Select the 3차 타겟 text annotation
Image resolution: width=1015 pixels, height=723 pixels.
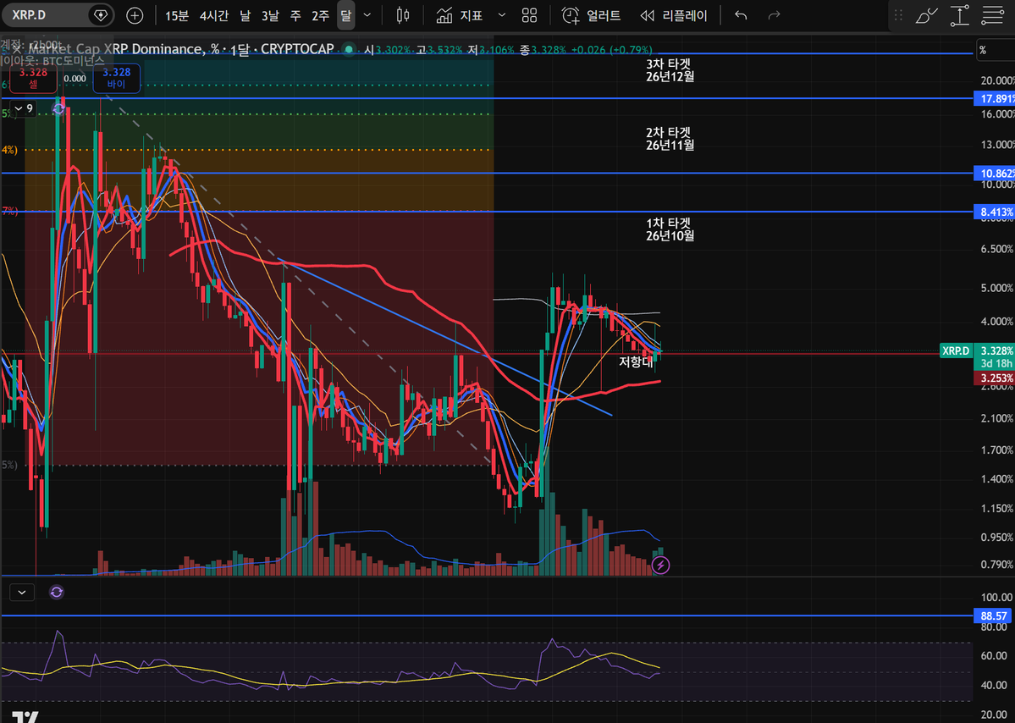(x=670, y=70)
